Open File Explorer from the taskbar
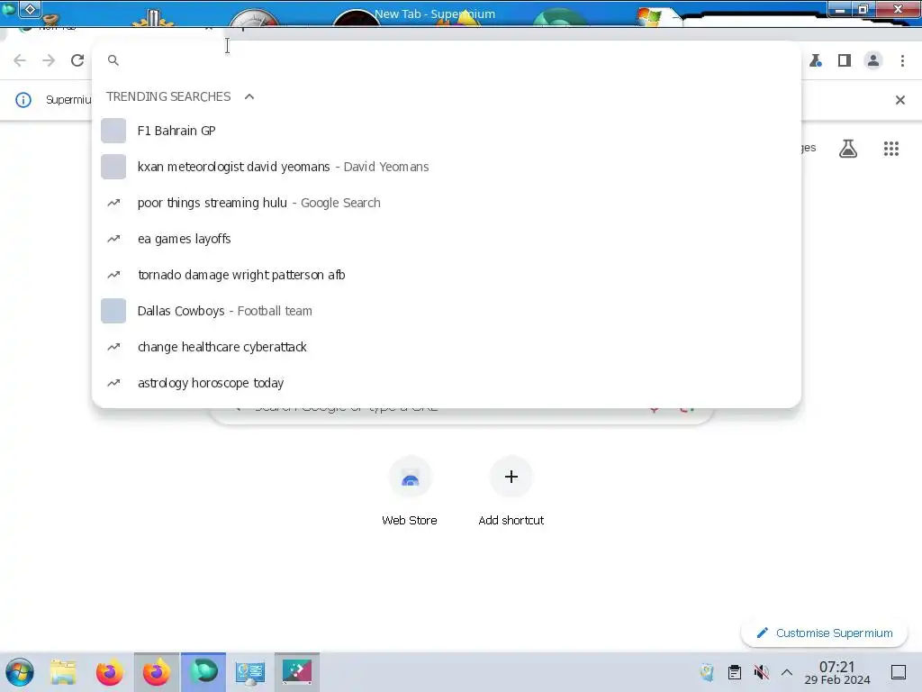The image size is (922, 692). click(x=63, y=672)
